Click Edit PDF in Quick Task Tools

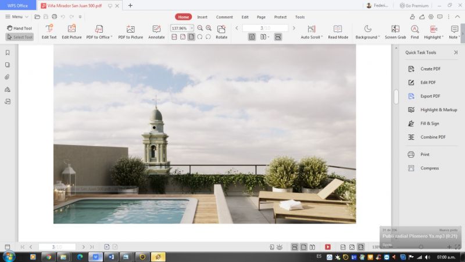422,82
